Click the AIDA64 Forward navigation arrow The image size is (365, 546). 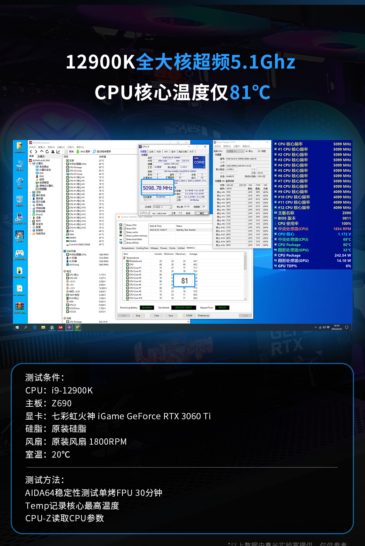click(36, 151)
